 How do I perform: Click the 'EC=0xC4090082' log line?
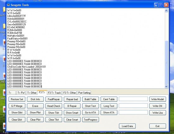coord(16,27)
